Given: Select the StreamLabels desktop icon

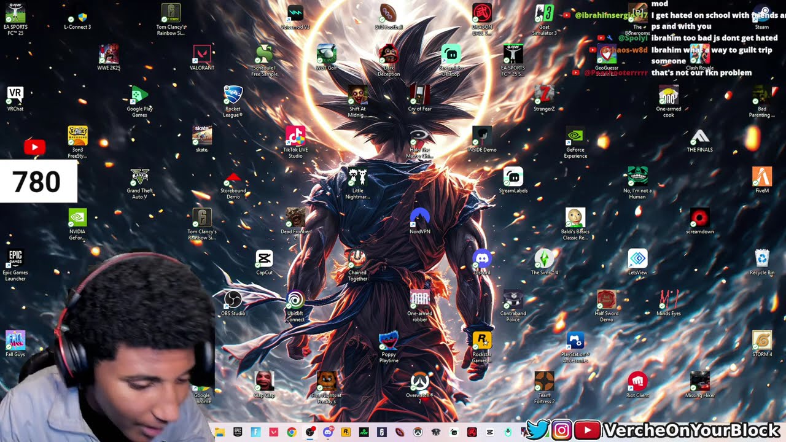Looking at the screenshot, I should coord(513,180).
